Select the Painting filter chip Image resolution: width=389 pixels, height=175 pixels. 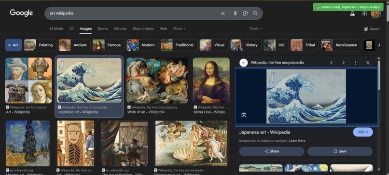point(40,45)
